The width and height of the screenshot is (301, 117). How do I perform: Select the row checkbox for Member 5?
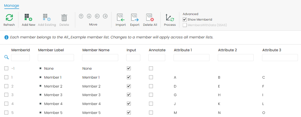click(x=6, y=112)
